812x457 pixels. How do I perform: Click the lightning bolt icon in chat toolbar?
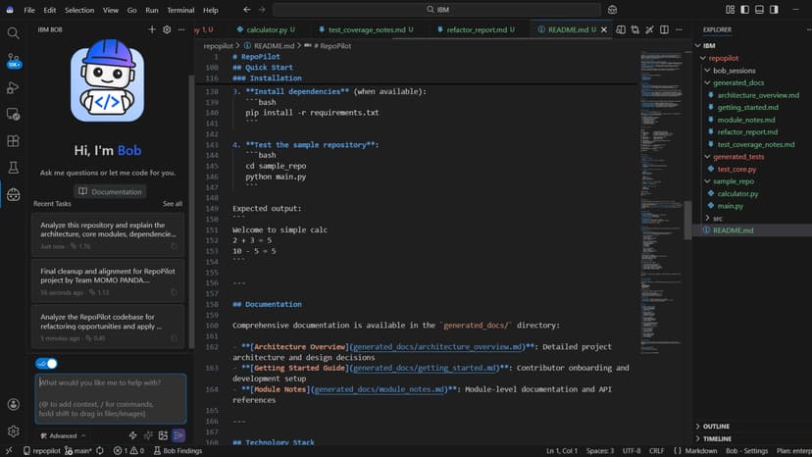click(x=132, y=435)
